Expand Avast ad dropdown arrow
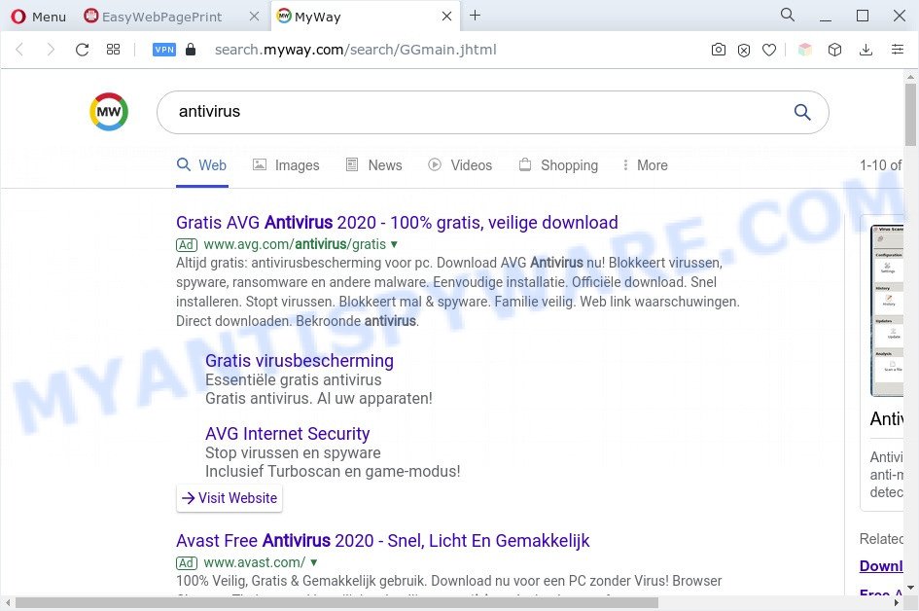 [x=313, y=563]
